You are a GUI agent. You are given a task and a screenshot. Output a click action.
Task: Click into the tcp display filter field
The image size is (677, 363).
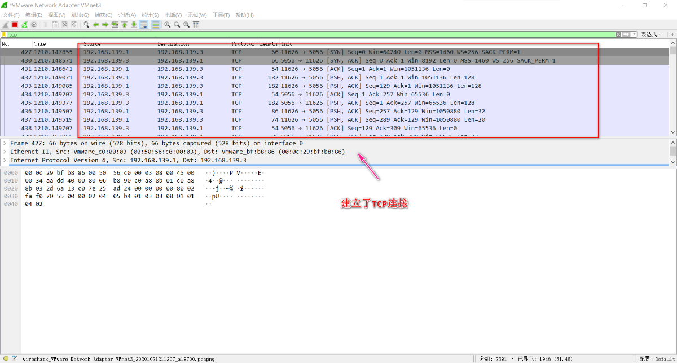click(311, 34)
